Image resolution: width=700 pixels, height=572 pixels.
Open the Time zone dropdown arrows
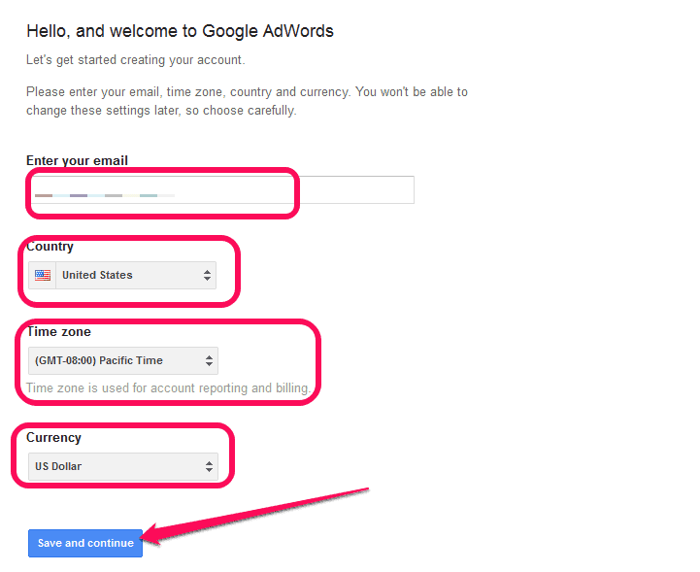pos(207,361)
